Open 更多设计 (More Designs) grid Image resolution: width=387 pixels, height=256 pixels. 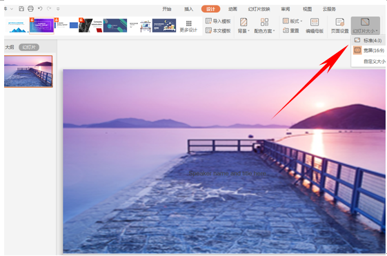(x=188, y=27)
